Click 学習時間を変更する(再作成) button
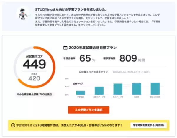 (x=148, y=125)
